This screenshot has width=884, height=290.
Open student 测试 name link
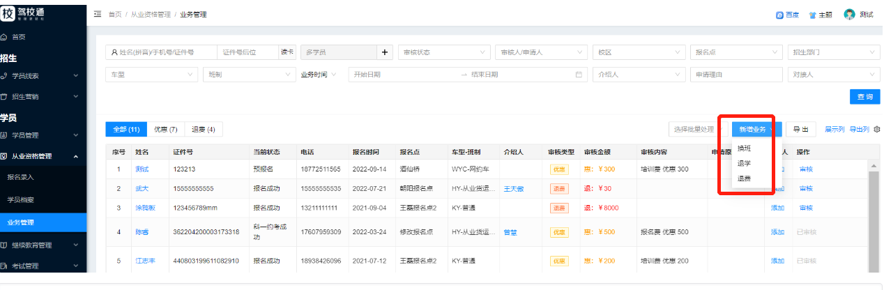pos(142,169)
